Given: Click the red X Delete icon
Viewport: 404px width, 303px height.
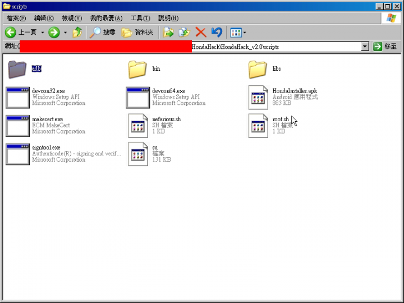Looking at the screenshot, I should pyautogui.click(x=201, y=32).
